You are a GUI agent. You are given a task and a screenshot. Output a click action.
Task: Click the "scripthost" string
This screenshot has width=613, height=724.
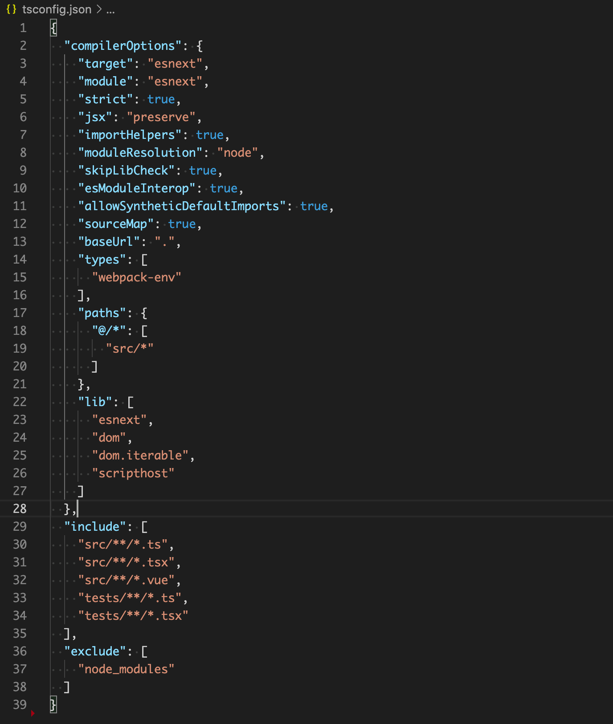coord(133,473)
